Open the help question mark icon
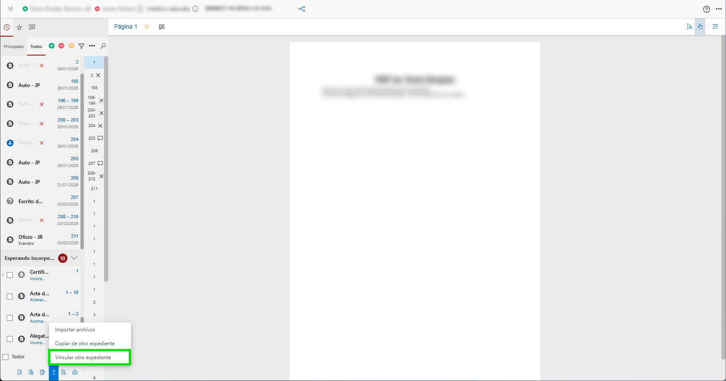 click(x=706, y=9)
